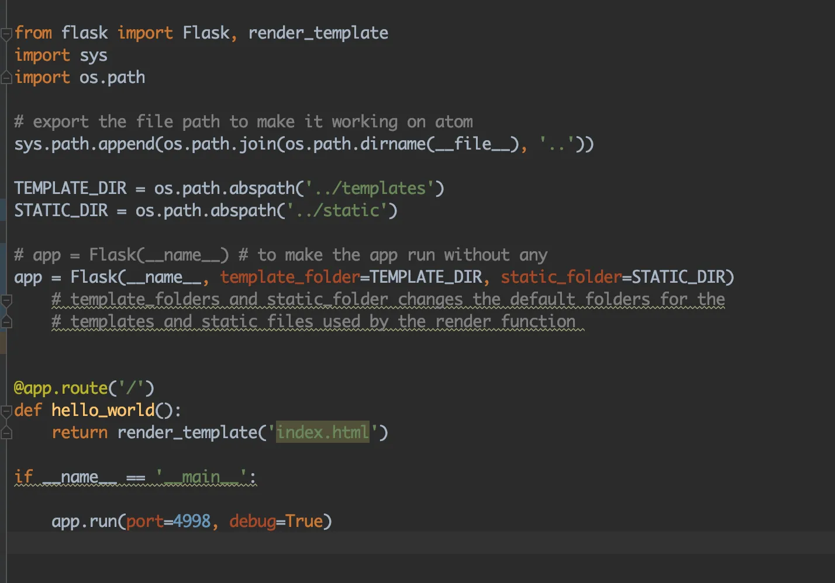Click the 'app' variable in 'app = Flask' line

pos(28,277)
